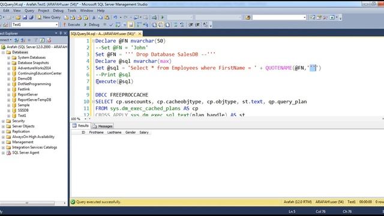
Task: Expand the DemoDB database node
Action: tap(8, 79)
